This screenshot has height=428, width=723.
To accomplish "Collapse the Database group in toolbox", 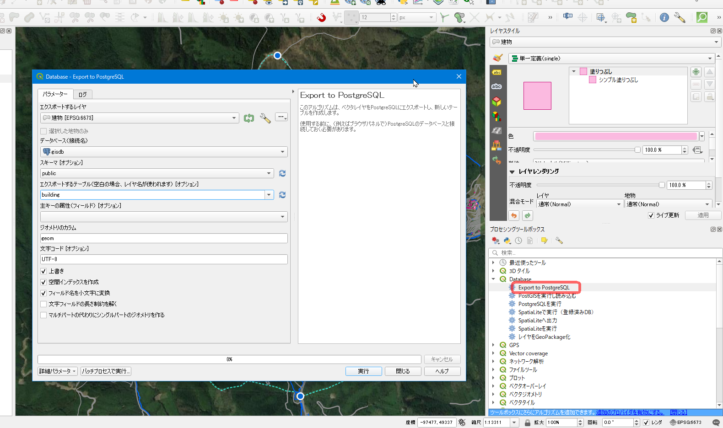I will click(x=493, y=279).
